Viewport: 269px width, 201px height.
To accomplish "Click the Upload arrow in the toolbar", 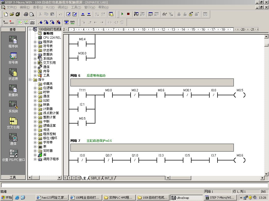I will (x=83, y=14).
